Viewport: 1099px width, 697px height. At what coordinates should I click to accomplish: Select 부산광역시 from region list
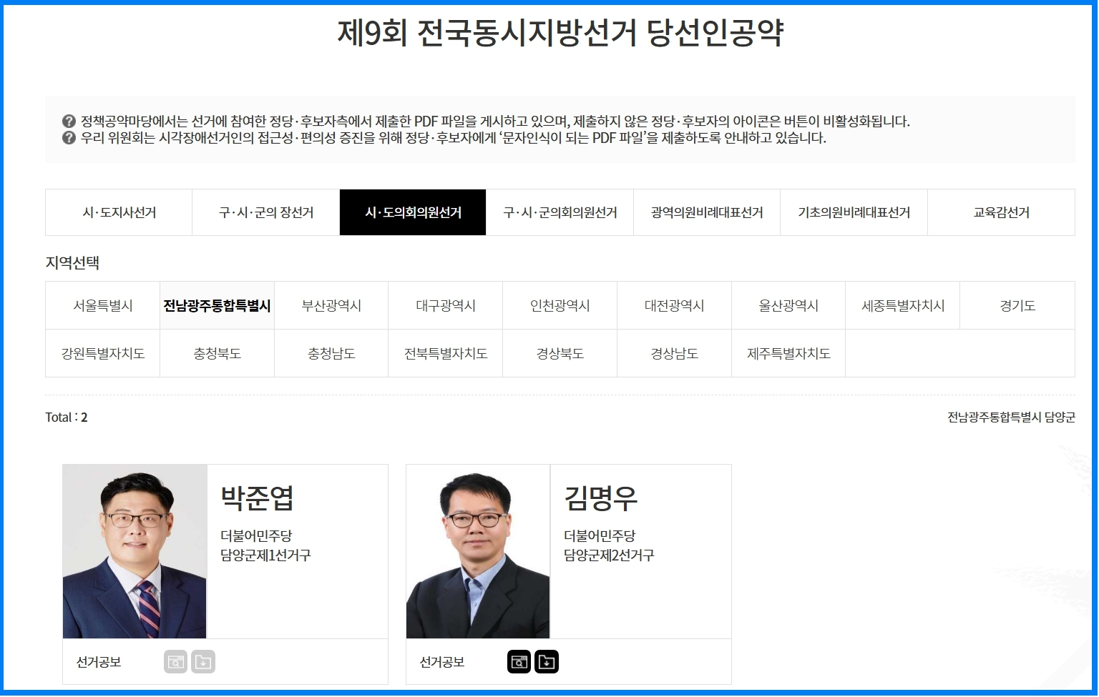pyautogui.click(x=331, y=305)
